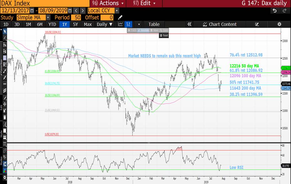
Task: Open the 96) Actions menu
Action: (108, 3)
